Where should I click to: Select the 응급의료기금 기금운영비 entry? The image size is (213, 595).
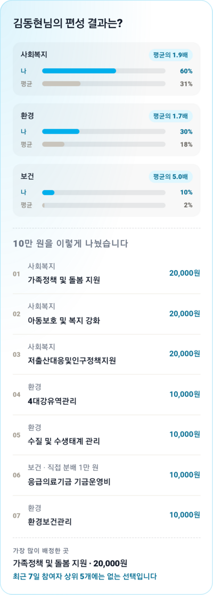(106, 475)
